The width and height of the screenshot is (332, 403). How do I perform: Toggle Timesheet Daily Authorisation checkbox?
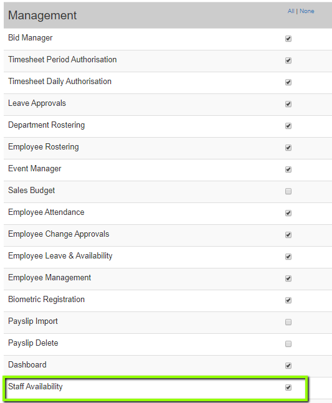point(288,82)
